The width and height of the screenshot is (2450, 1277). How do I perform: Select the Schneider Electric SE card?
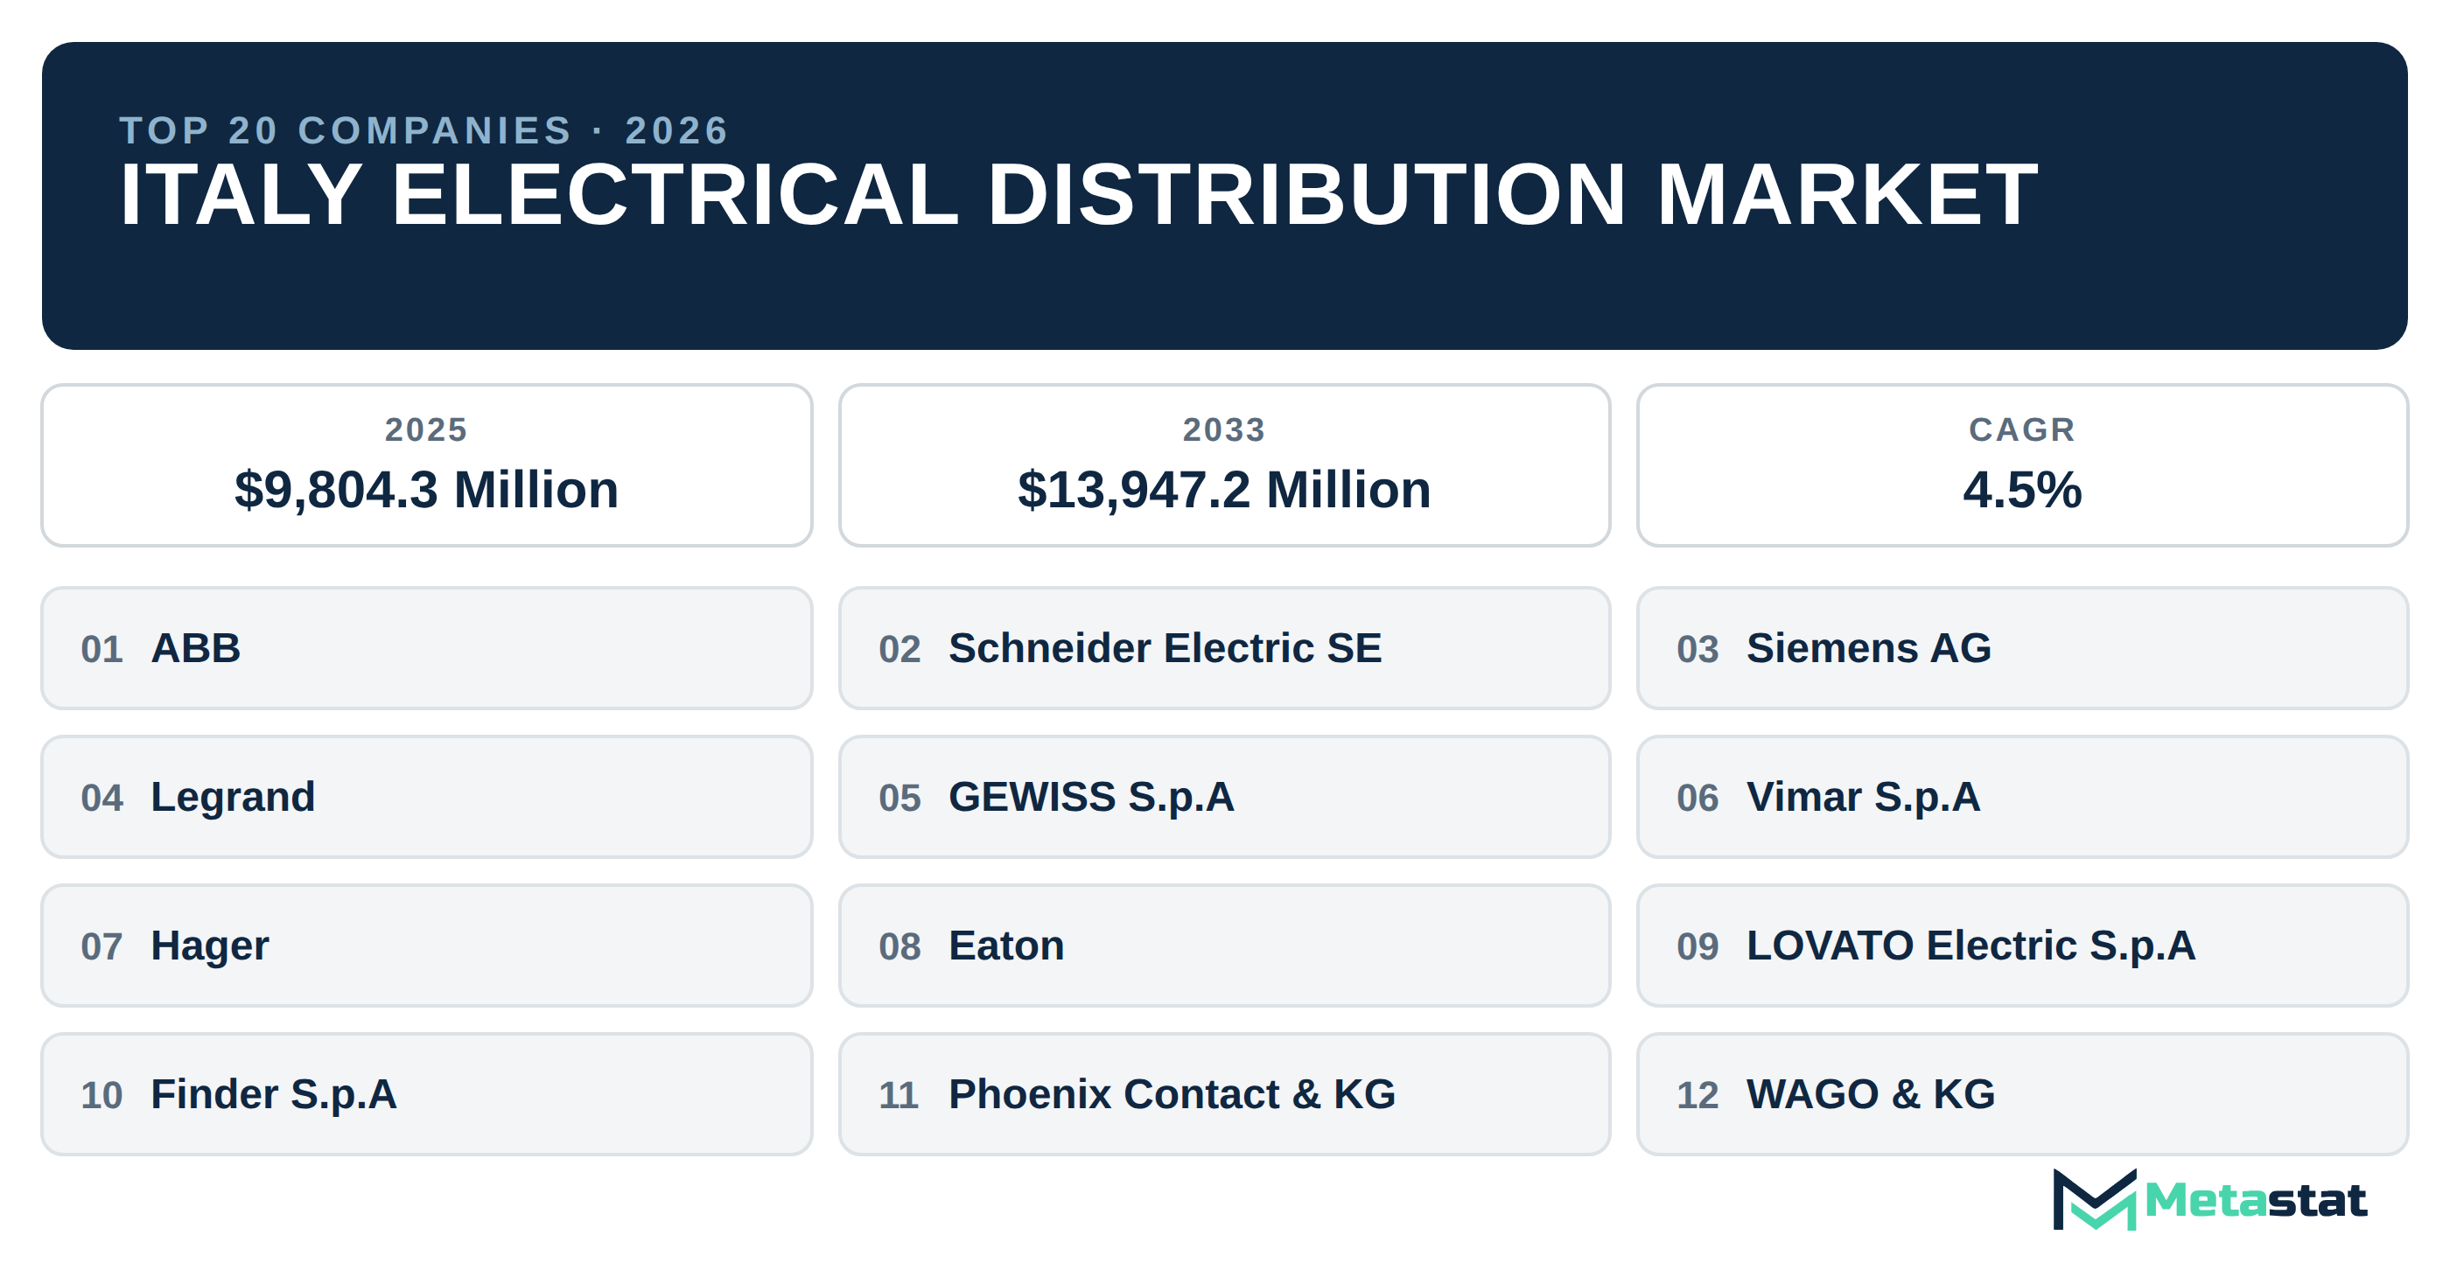coord(1224,647)
